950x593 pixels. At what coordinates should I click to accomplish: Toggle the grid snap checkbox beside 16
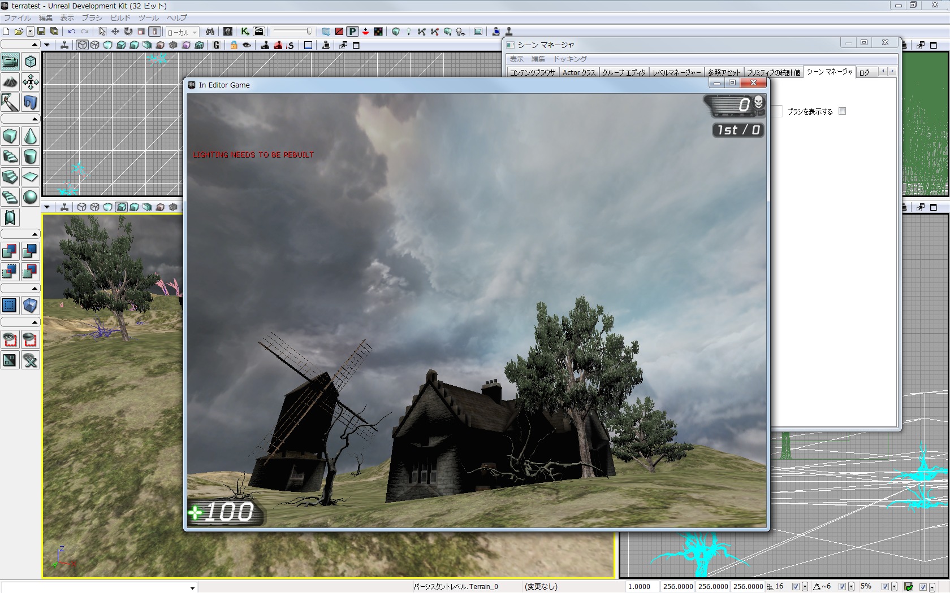coord(796,587)
